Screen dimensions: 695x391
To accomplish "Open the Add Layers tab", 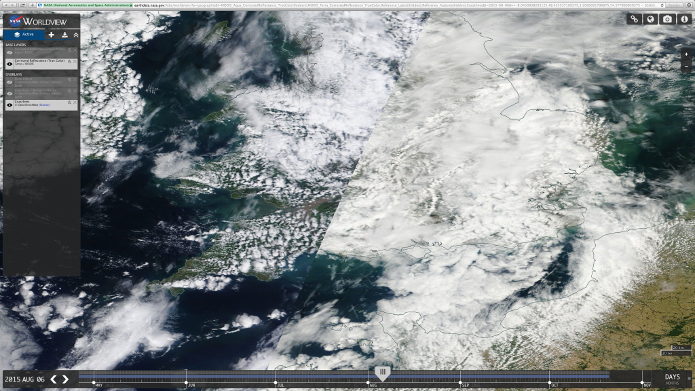I will 51,35.
